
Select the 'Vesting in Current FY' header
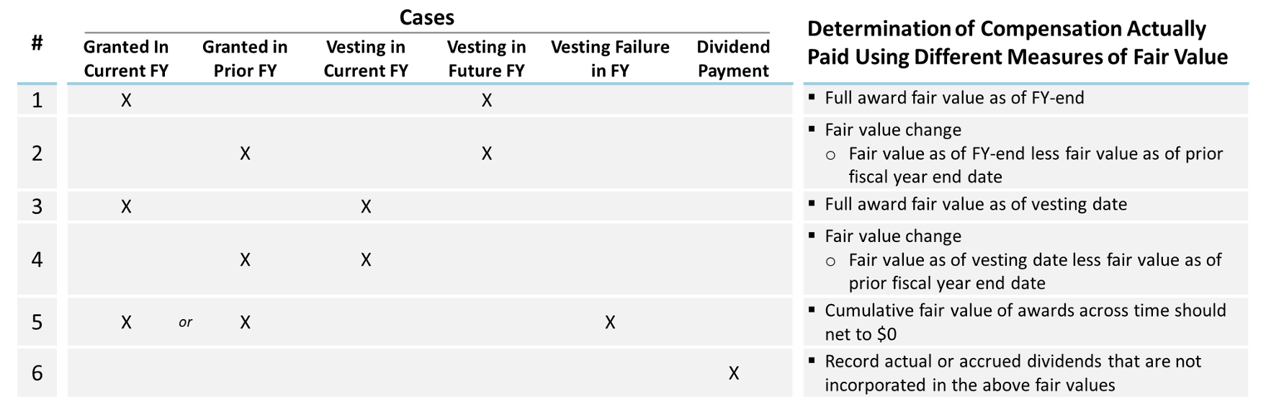366,58
